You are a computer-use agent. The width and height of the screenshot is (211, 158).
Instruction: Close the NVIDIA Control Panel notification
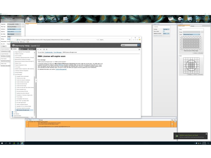coord(206,134)
